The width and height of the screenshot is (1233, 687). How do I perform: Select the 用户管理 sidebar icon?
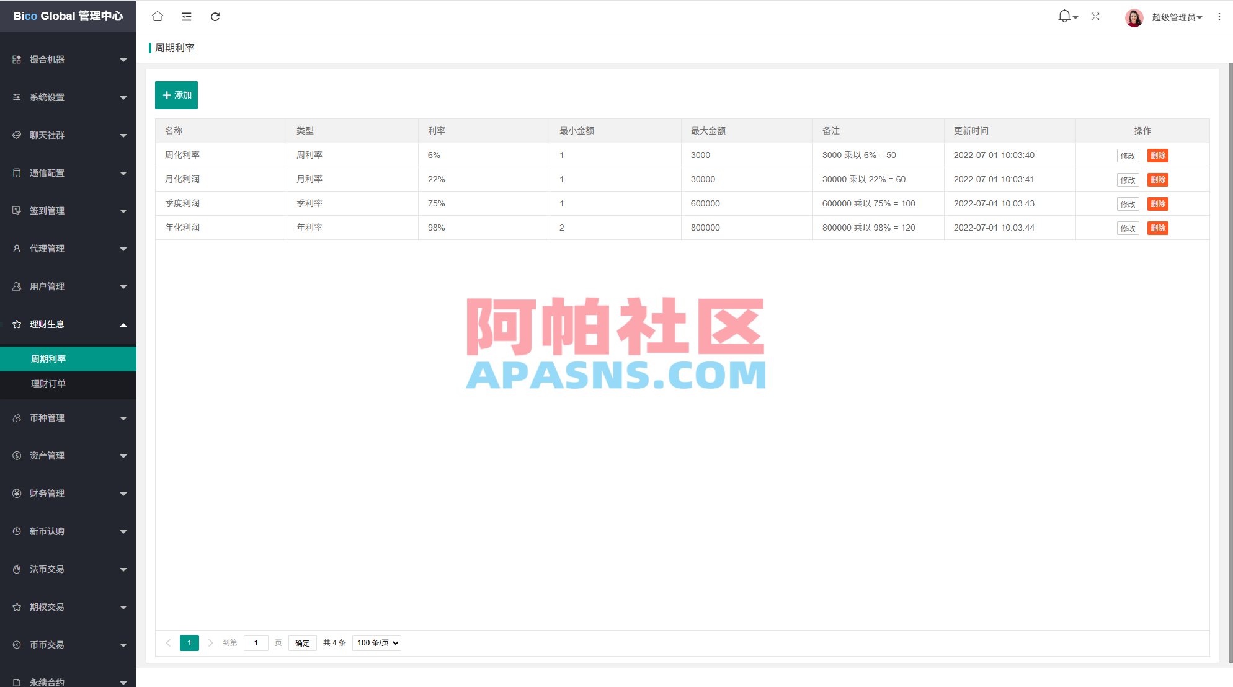(x=16, y=286)
